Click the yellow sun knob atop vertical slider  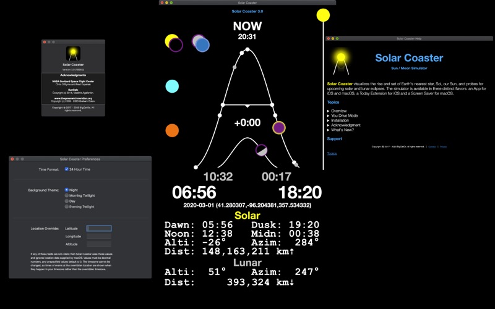[x=323, y=15]
